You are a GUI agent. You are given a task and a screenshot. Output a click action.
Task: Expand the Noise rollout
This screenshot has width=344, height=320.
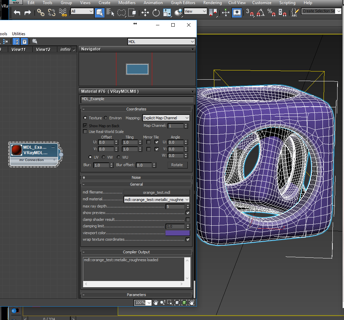click(x=136, y=177)
